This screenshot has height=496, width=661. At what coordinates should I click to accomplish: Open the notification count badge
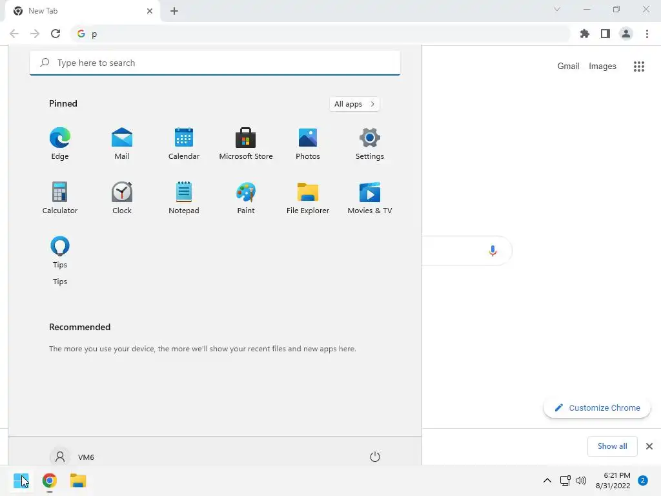click(x=643, y=480)
